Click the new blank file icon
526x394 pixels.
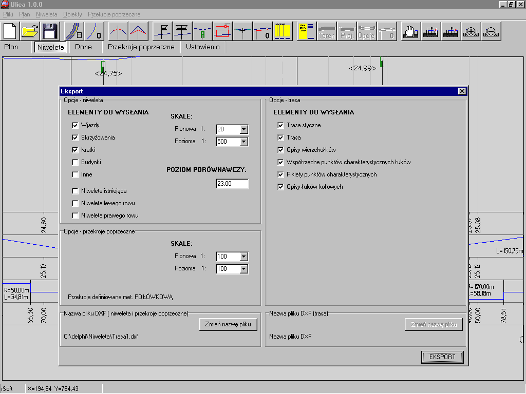[10, 31]
